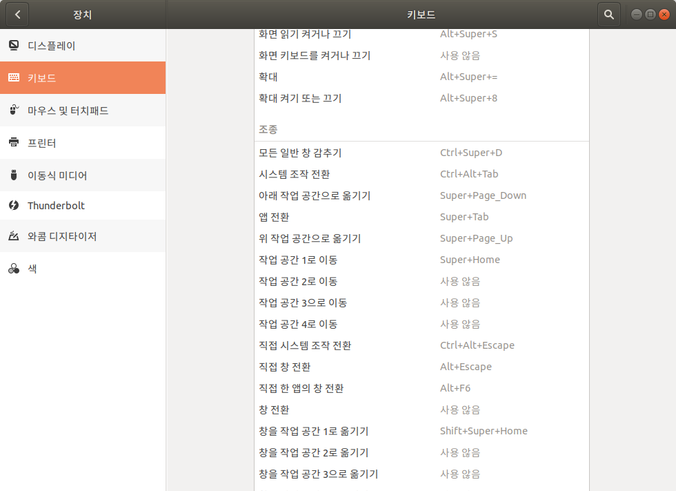Click the Super+Tab shortcut value
Viewport: 676px width, 491px height.
(x=464, y=217)
